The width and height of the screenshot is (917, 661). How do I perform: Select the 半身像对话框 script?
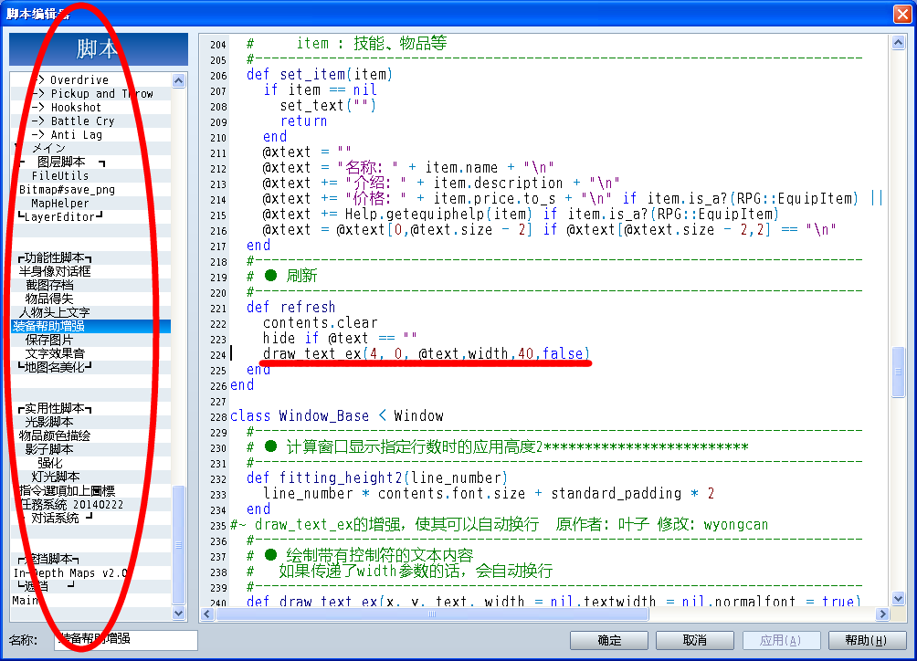[x=90, y=272]
